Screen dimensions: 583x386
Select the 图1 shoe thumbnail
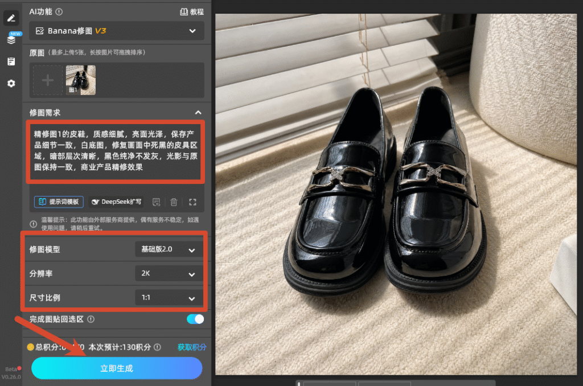81,80
